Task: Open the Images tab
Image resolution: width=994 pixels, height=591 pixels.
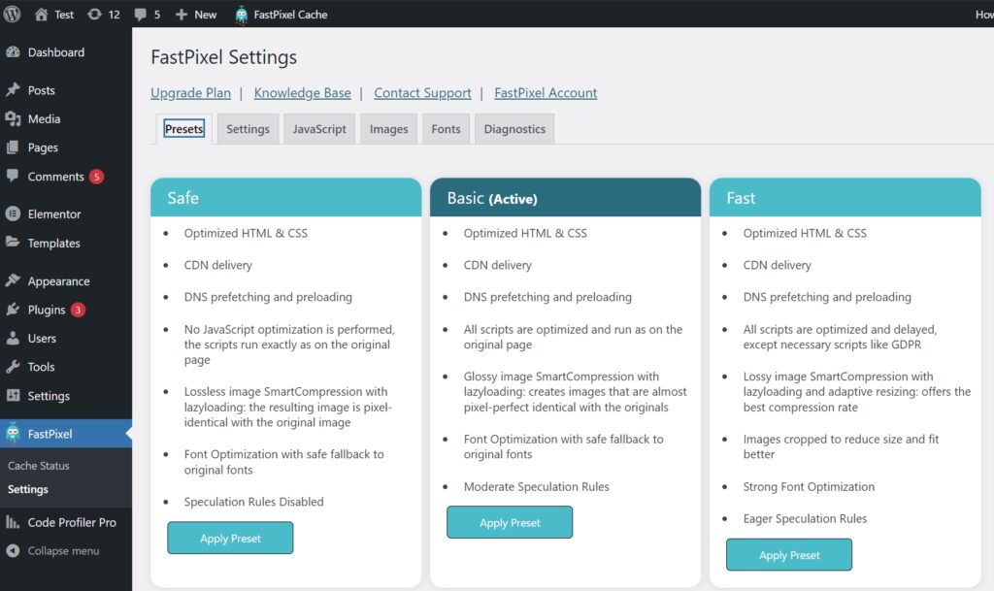Action: tap(388, 129)
